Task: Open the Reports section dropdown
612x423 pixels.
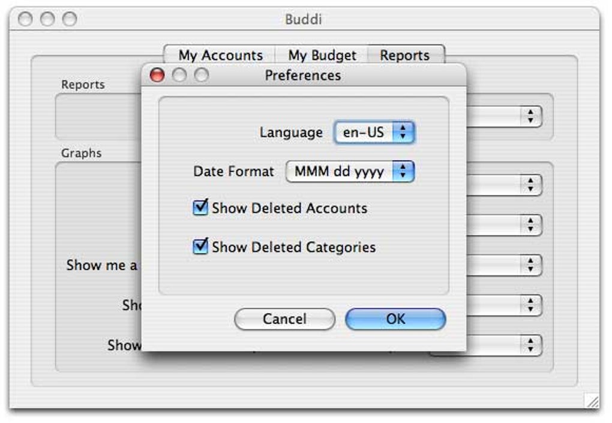Action: tap(504, 116)
